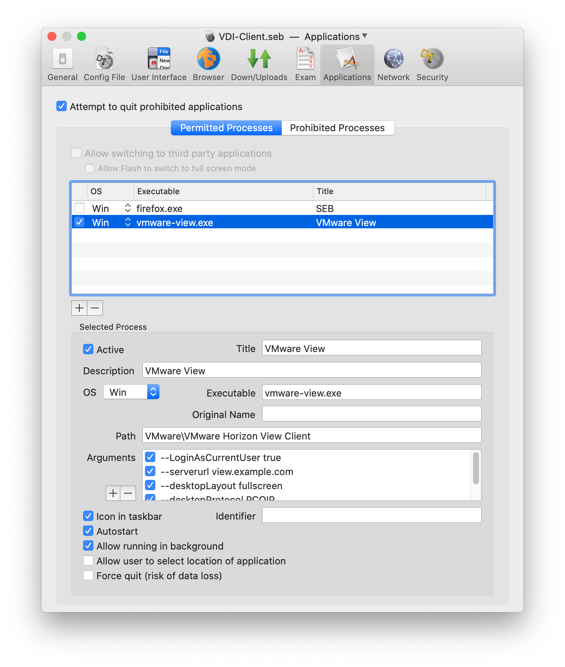Click the empty Identifier field
Screen dimensions: 565x667
tap(371, 515)
